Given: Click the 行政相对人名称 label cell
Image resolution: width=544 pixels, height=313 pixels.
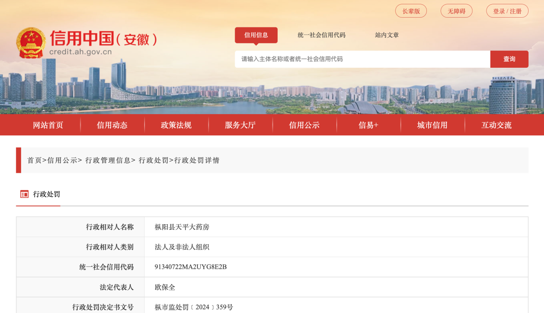Looking at the screenshot, I should (x=80, y=227).
